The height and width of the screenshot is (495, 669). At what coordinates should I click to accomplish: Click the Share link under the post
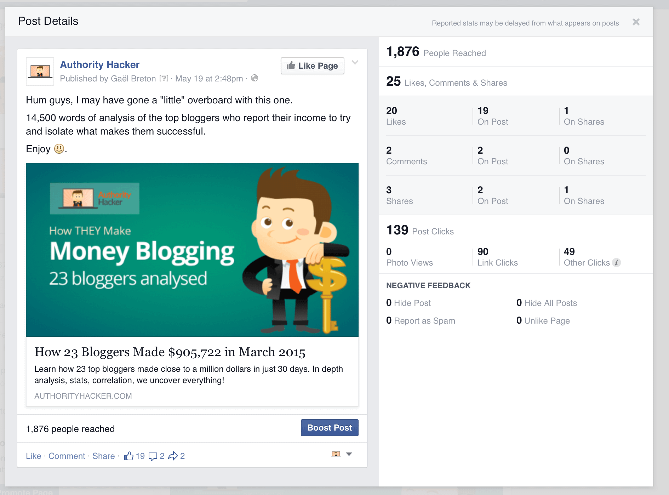pos(103,456)
